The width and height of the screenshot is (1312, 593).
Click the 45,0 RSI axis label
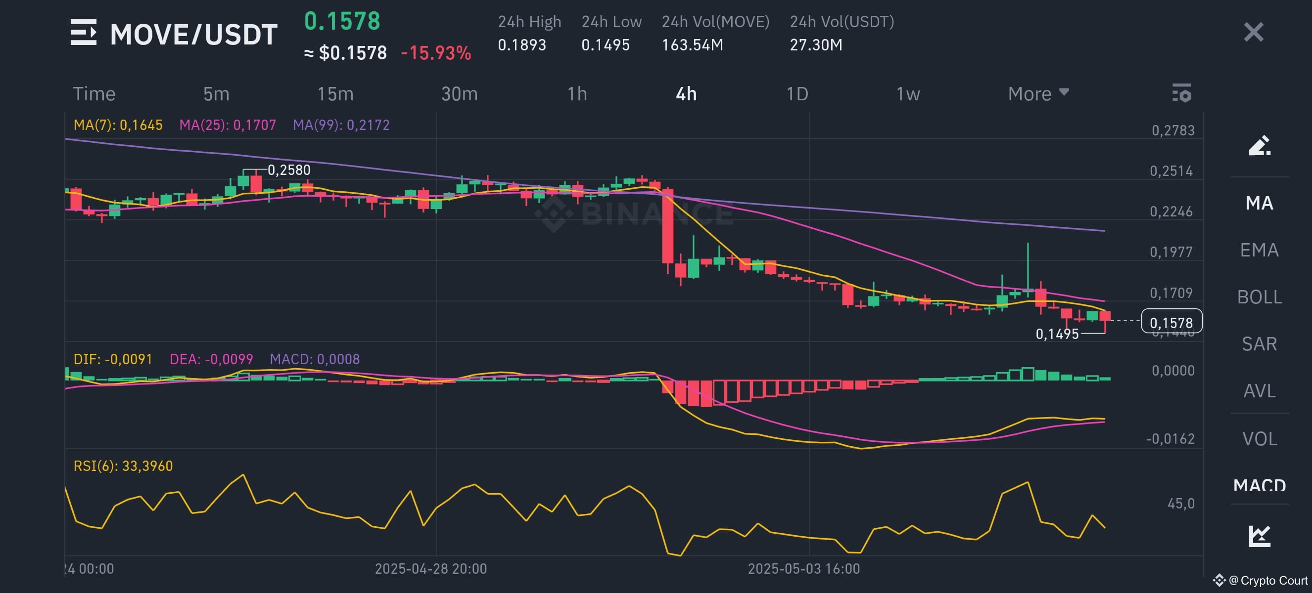(1180, 504)
